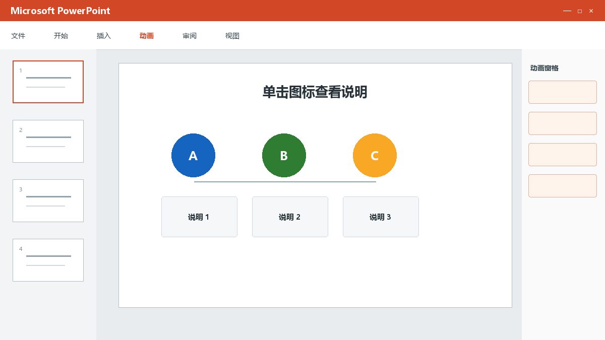Maximize the PowerPoint window
The image size is (605, 340).
[x=580, y=11]
